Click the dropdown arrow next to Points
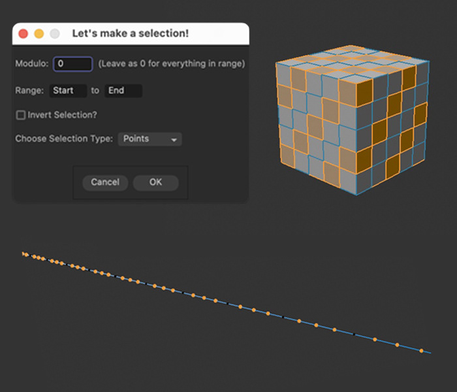Viewport: 457px width, 392px height. tap(174, 140)
